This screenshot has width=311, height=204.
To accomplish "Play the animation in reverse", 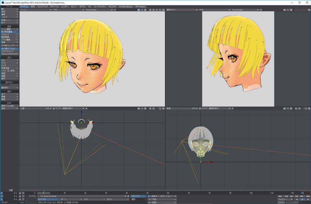I will (297, 199).
